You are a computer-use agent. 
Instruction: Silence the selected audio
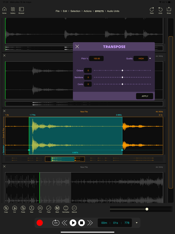pos(74,209)
